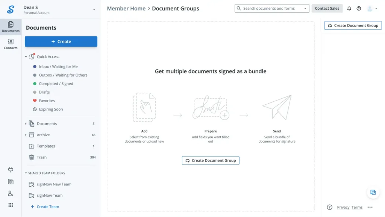
Task: Select Inbox / Waiting for Me
Action: (58, 66)
